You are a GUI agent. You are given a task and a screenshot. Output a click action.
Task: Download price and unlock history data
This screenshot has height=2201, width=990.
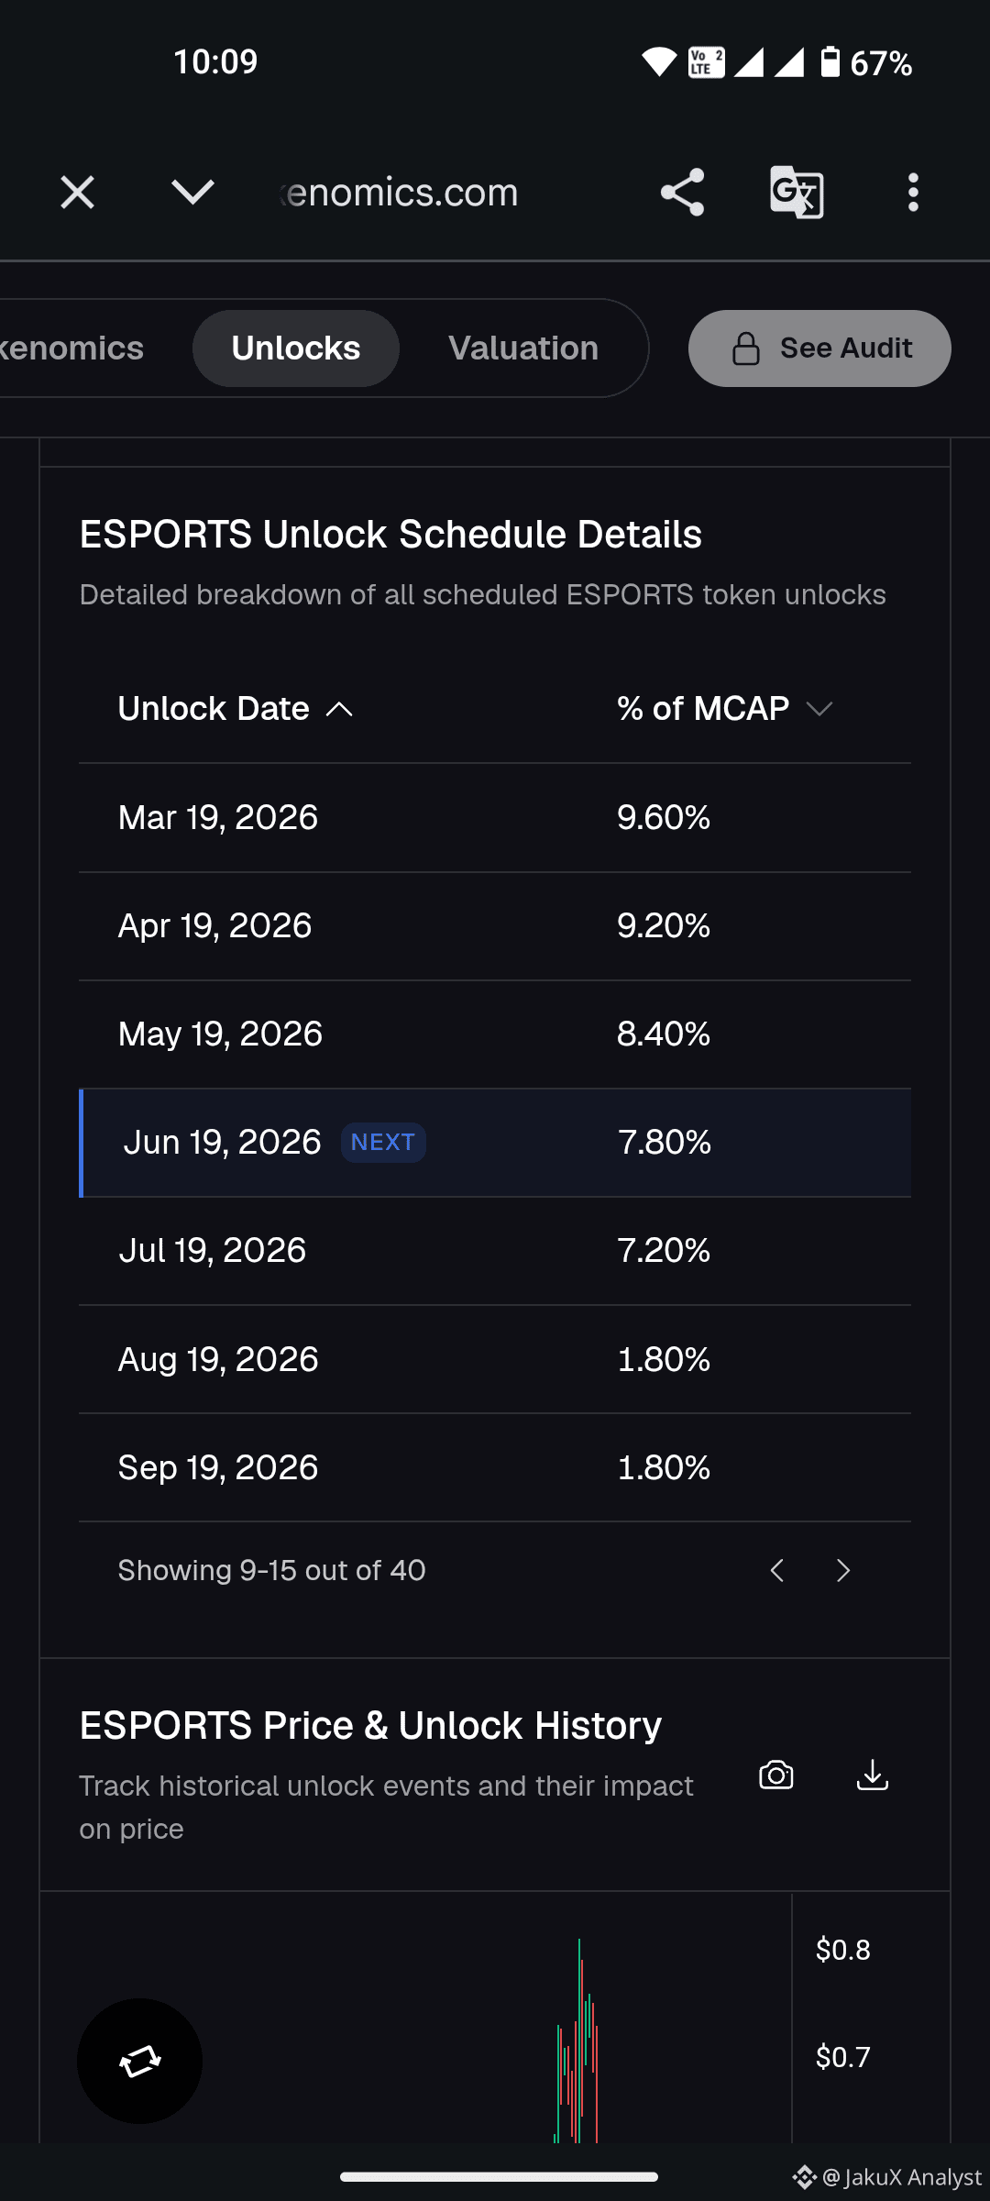click(873, 1775)
